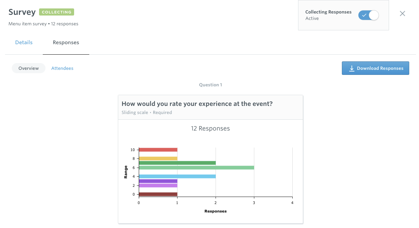The height and width of the screenshot is (228, 419).
Task: Switch to the Details tab
Action: (x=24, y=42)
